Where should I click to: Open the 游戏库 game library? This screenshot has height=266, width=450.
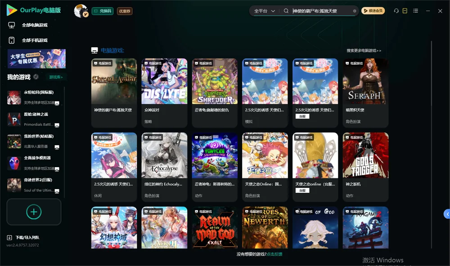pos(56,77)
